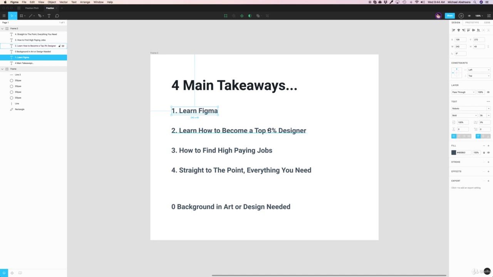Remove the fill with minus button

(484, 146)
